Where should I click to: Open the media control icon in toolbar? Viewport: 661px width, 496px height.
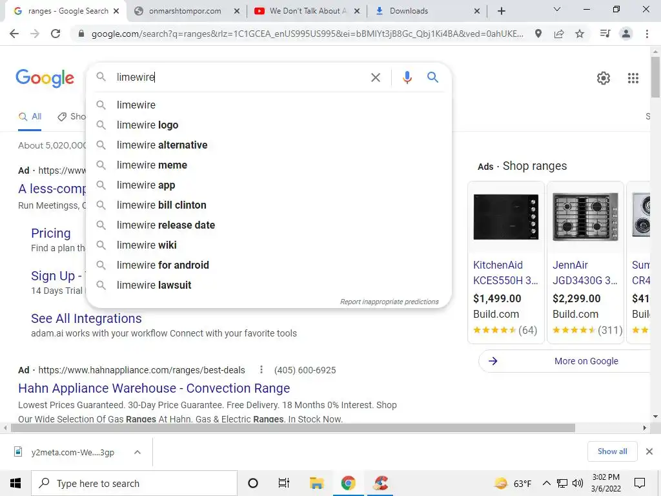point(605,34)
